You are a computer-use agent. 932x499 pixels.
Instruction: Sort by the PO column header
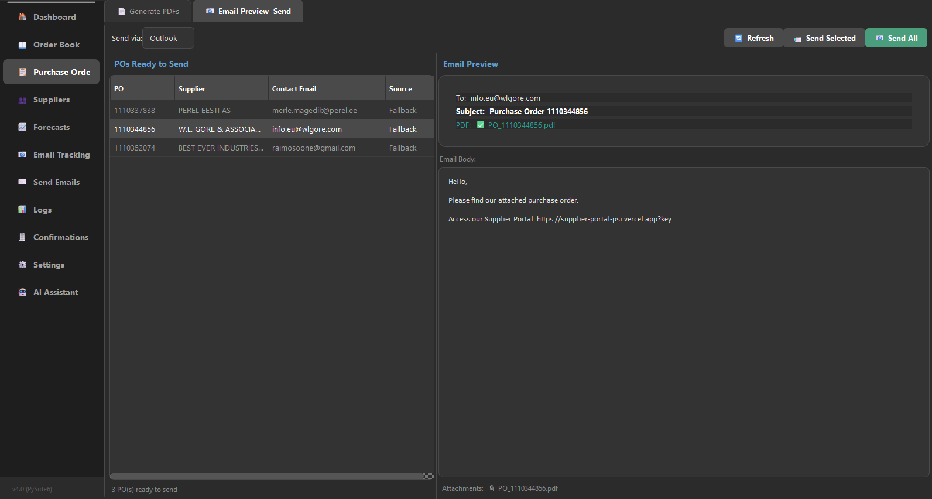[142, 88]
